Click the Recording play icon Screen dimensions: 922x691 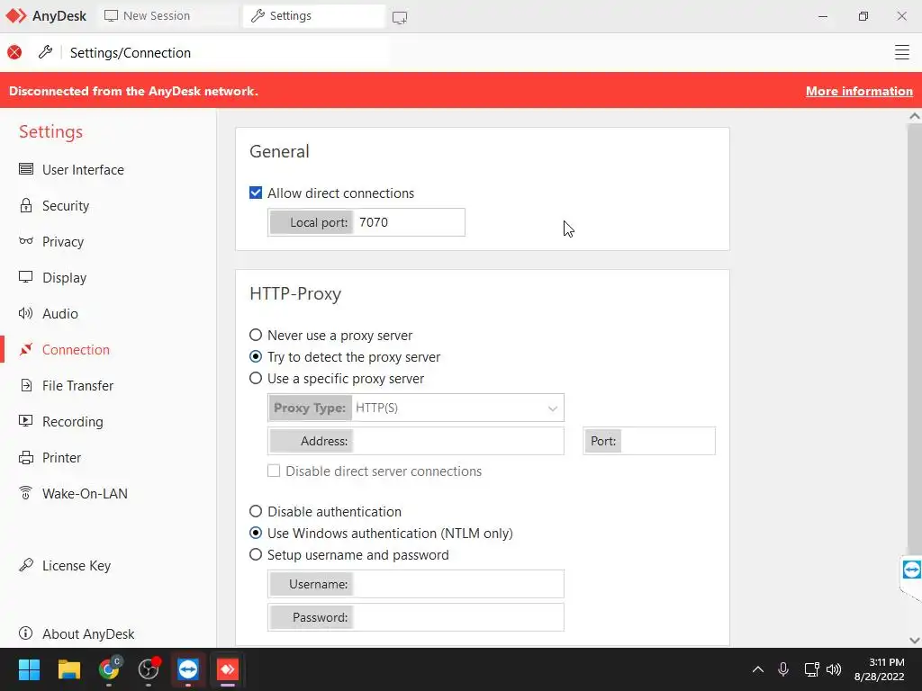26,421
